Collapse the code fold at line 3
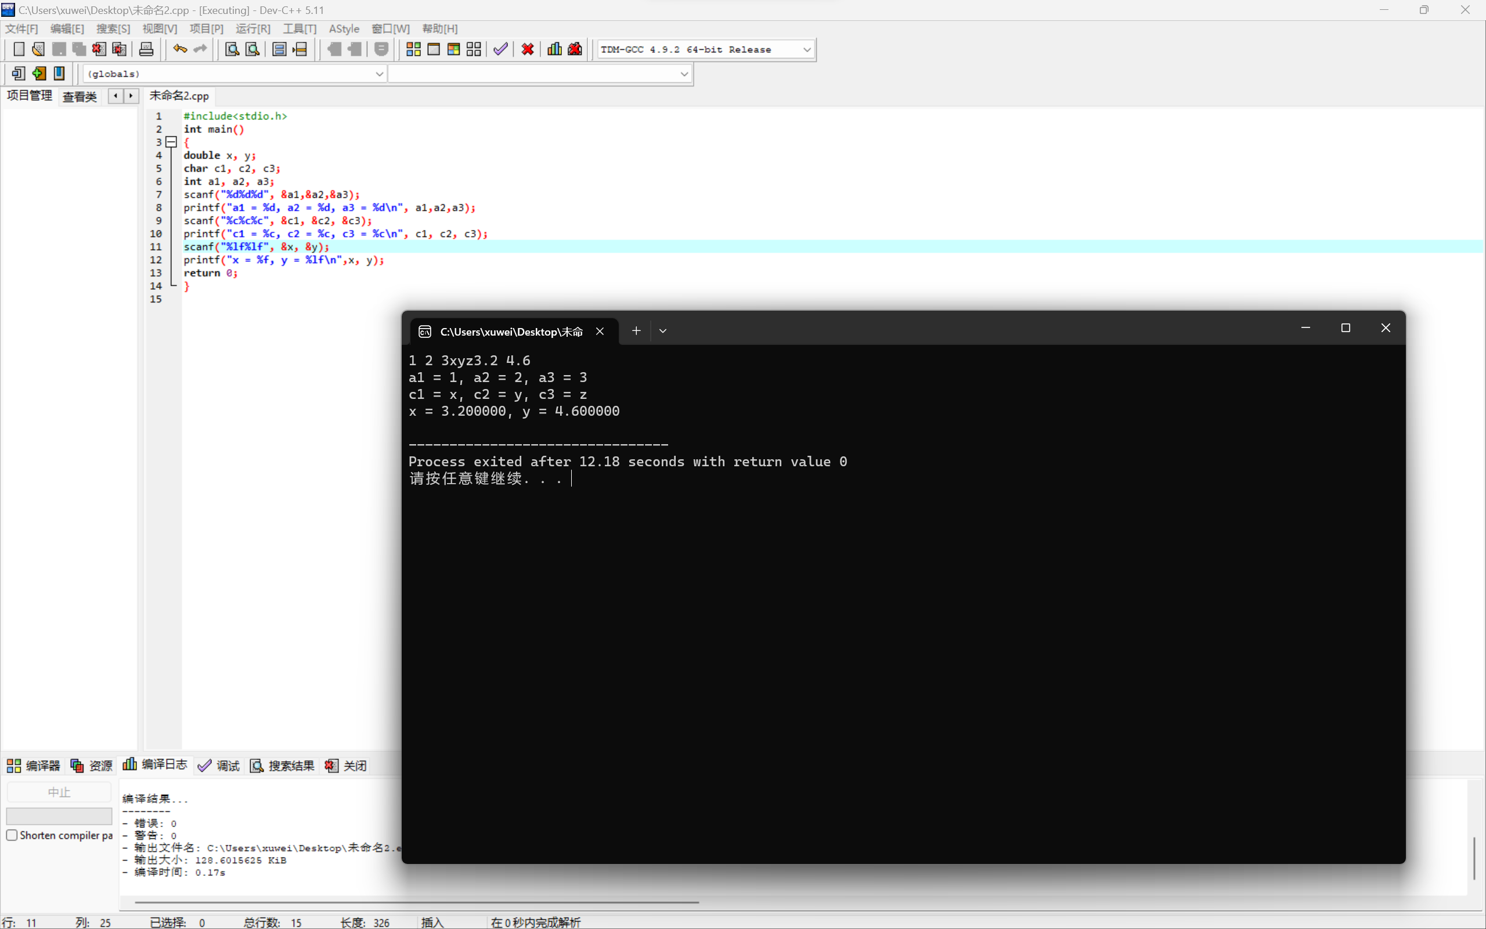This screenshot has height=929, width=1486. [x=171, y=142]
